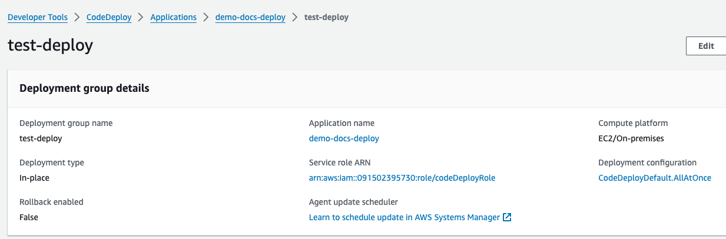The height and width of the screenshot is (239, 726).
Task: Click the Service role ARN label
Action: [x=340, y=162]
